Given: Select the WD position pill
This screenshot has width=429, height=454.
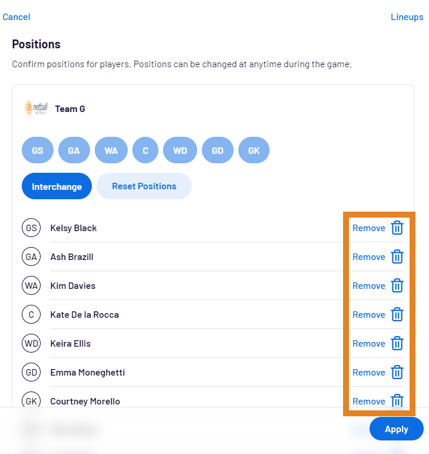Looking at the screenshot, I should (x=180, y=150).
